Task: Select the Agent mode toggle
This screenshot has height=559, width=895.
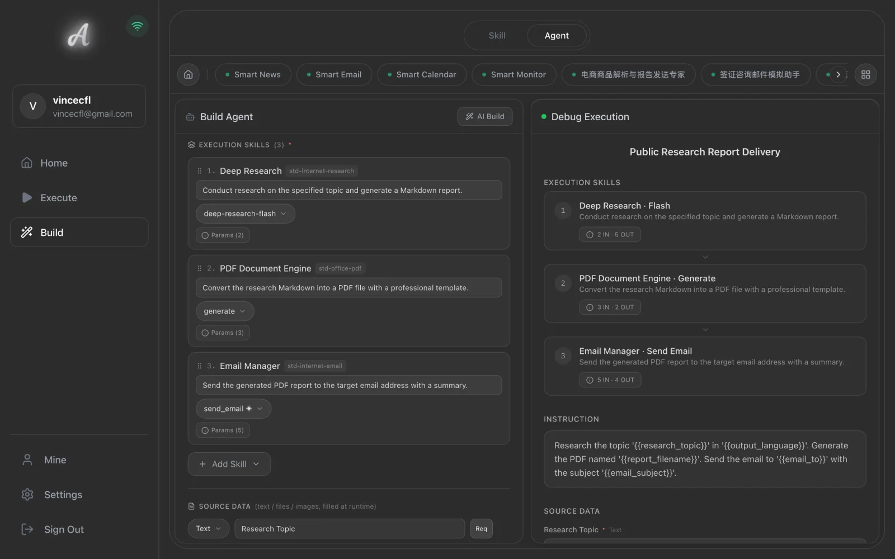Action: pyautogui.click(x=557, y=35)
